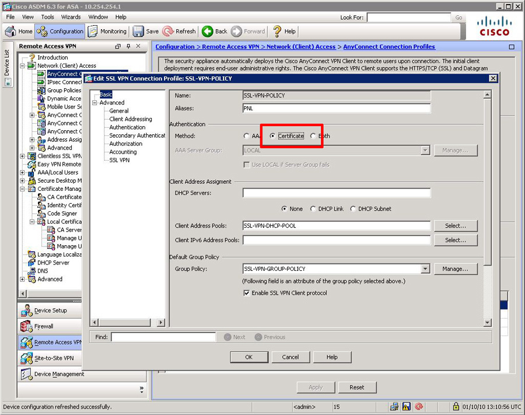Open the Help menu

[x=121, y=17]
